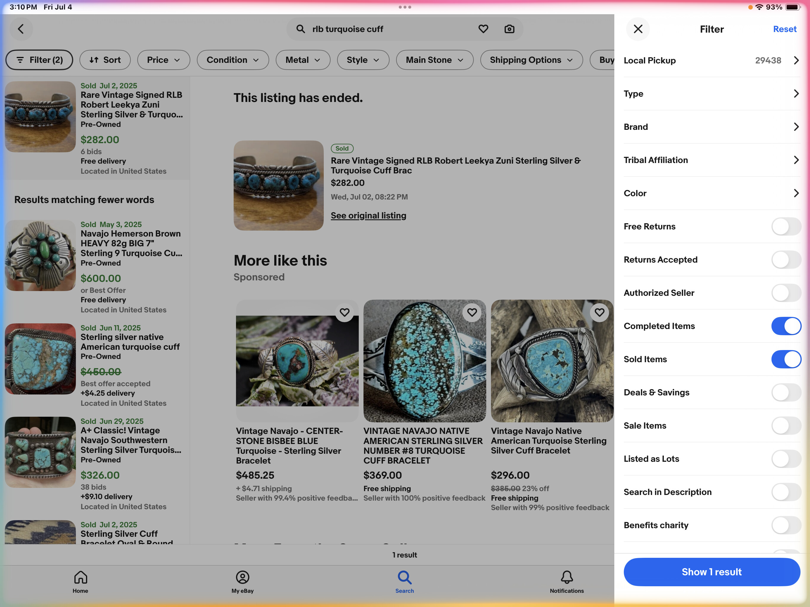810x607 pixels.
Task: Toggle Benefits charity switch
Action: click(x=786, y=525)
